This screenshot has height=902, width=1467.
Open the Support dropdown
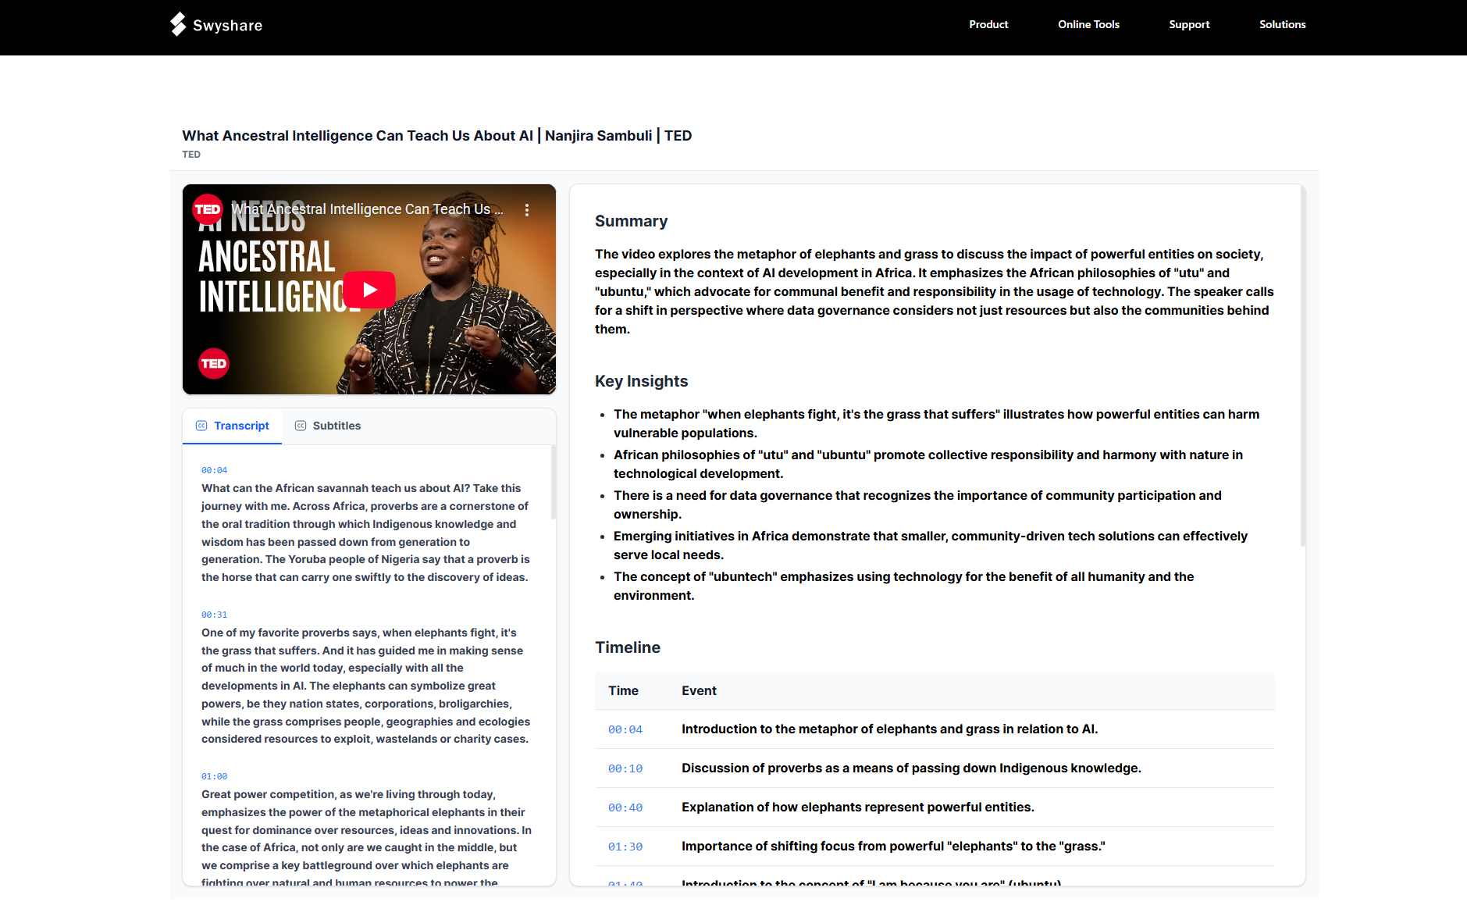point(1188,24)
